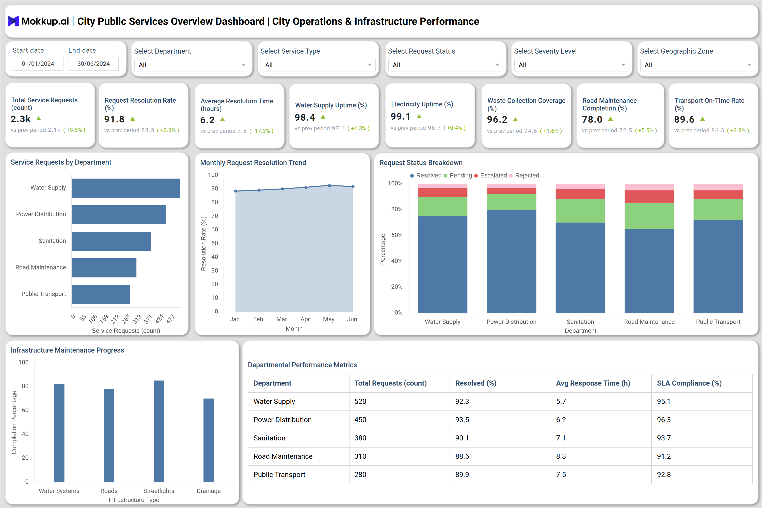Click the Infrastructure Maintenance Progress title
This screenshot has height=508, width=762.
[x=67, y=350]
